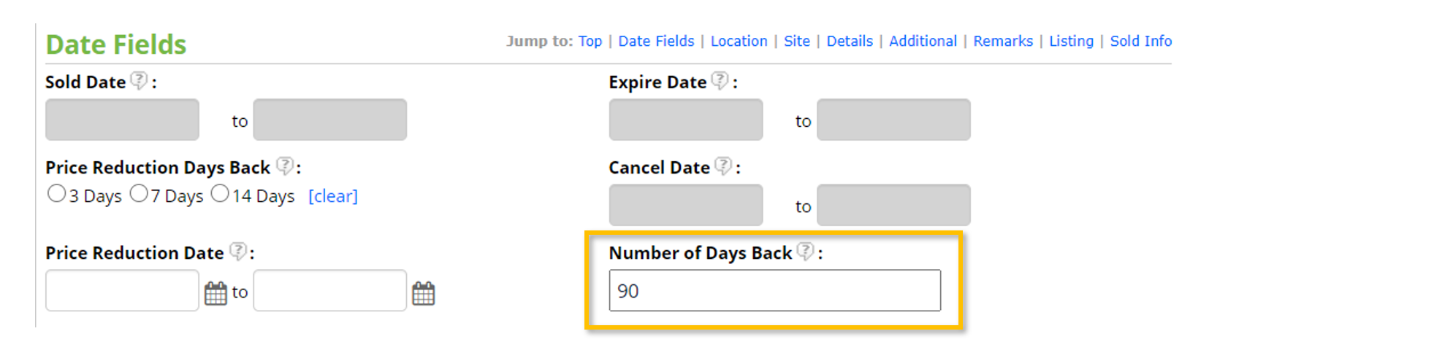
Task: Click help icon beside Expire Date
Action: pyautogui.click(x=720, y=80)
